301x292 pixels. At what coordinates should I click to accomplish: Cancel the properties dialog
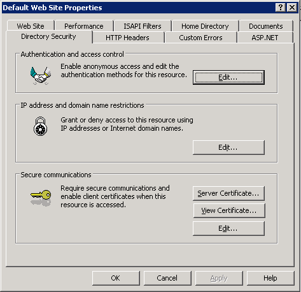167,278
